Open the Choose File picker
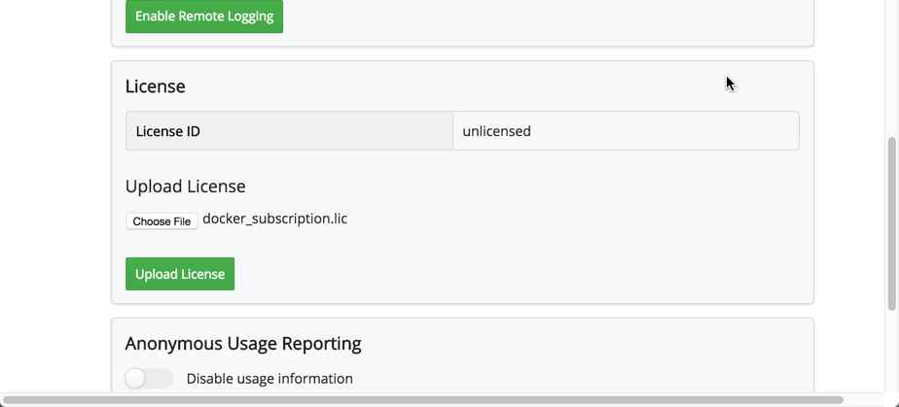 (x=162, y=221)
